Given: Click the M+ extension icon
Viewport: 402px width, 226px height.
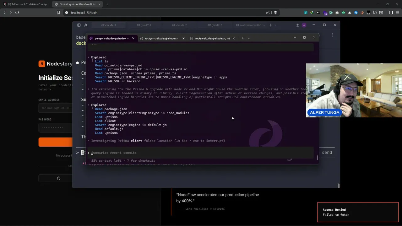Looking at the screenshot, I should (318, 13).
